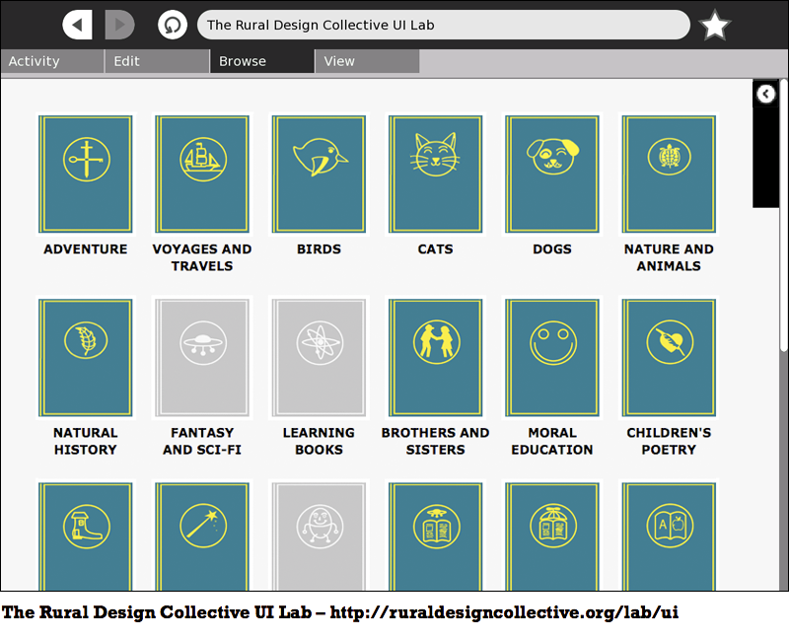Reload the page with the refresh icon
Viewport: 789px width, 639px height.
[172, 25]
